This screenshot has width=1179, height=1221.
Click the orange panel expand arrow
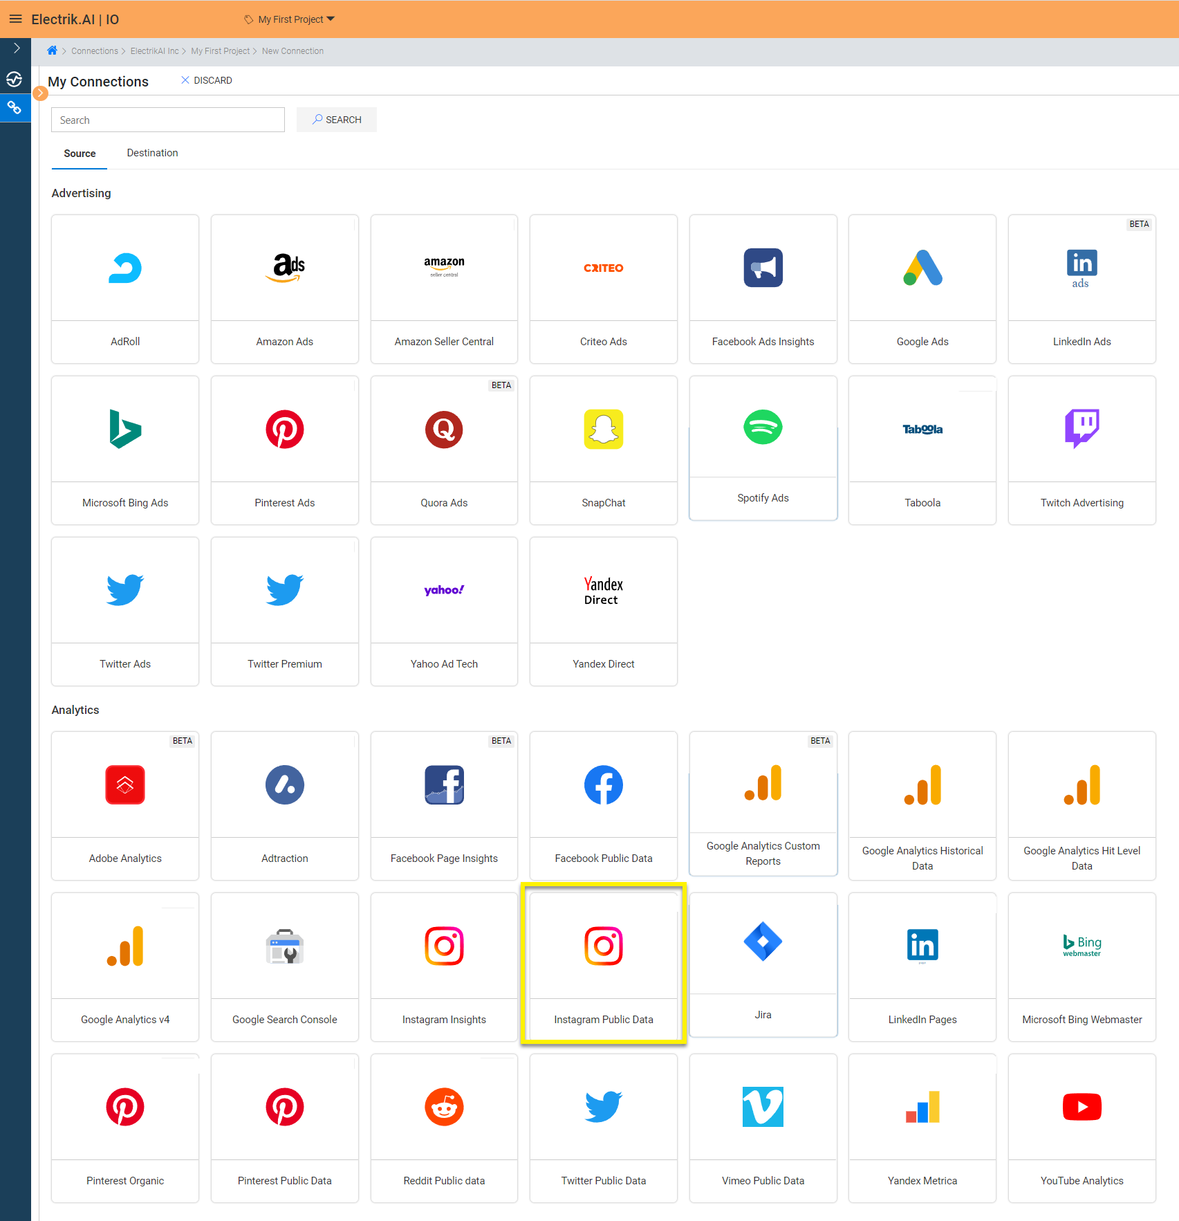pyautogui.click(x=40, y=93)
